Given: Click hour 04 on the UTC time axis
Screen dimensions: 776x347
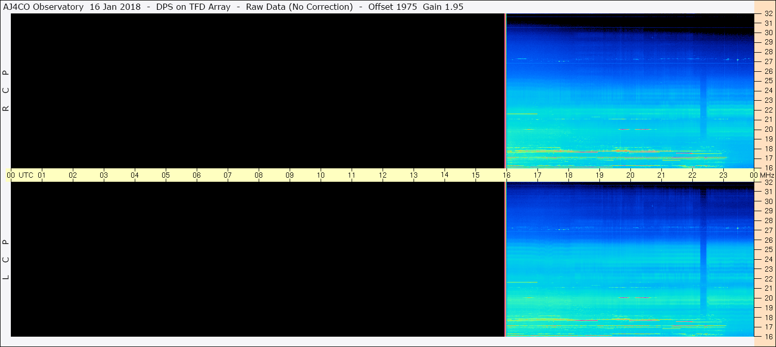Looking at the screenshot, I should click(x=135, y=175).
